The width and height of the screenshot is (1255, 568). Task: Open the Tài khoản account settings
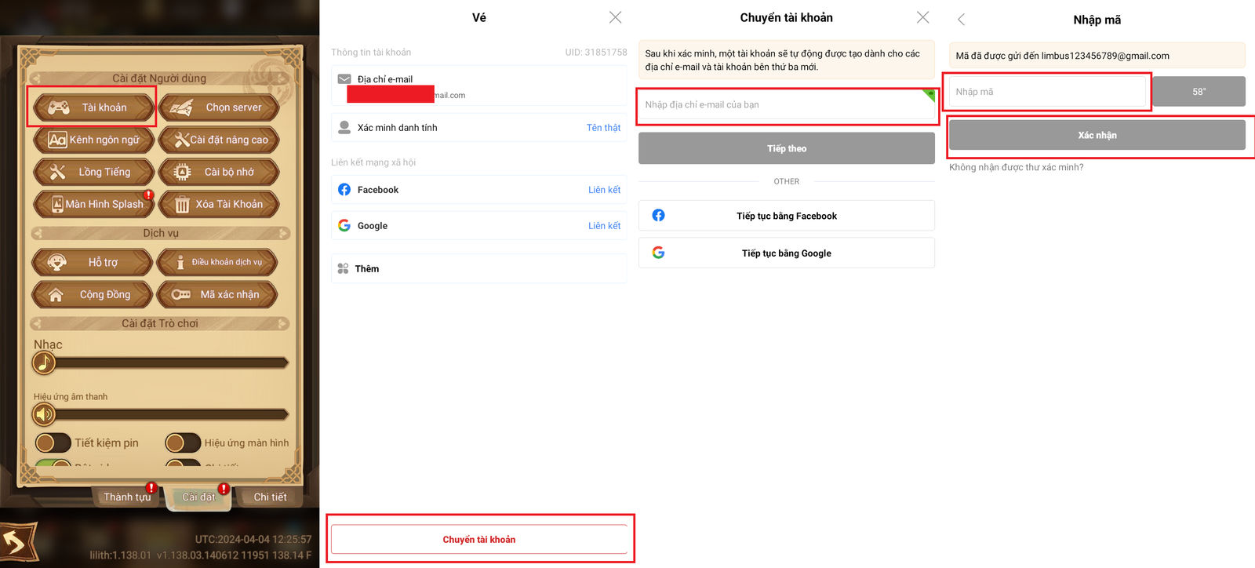(x=92, y=107)
